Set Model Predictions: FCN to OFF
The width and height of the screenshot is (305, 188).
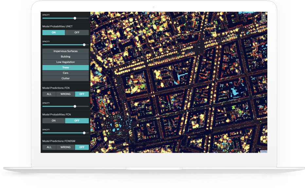(x=82, y=94)
